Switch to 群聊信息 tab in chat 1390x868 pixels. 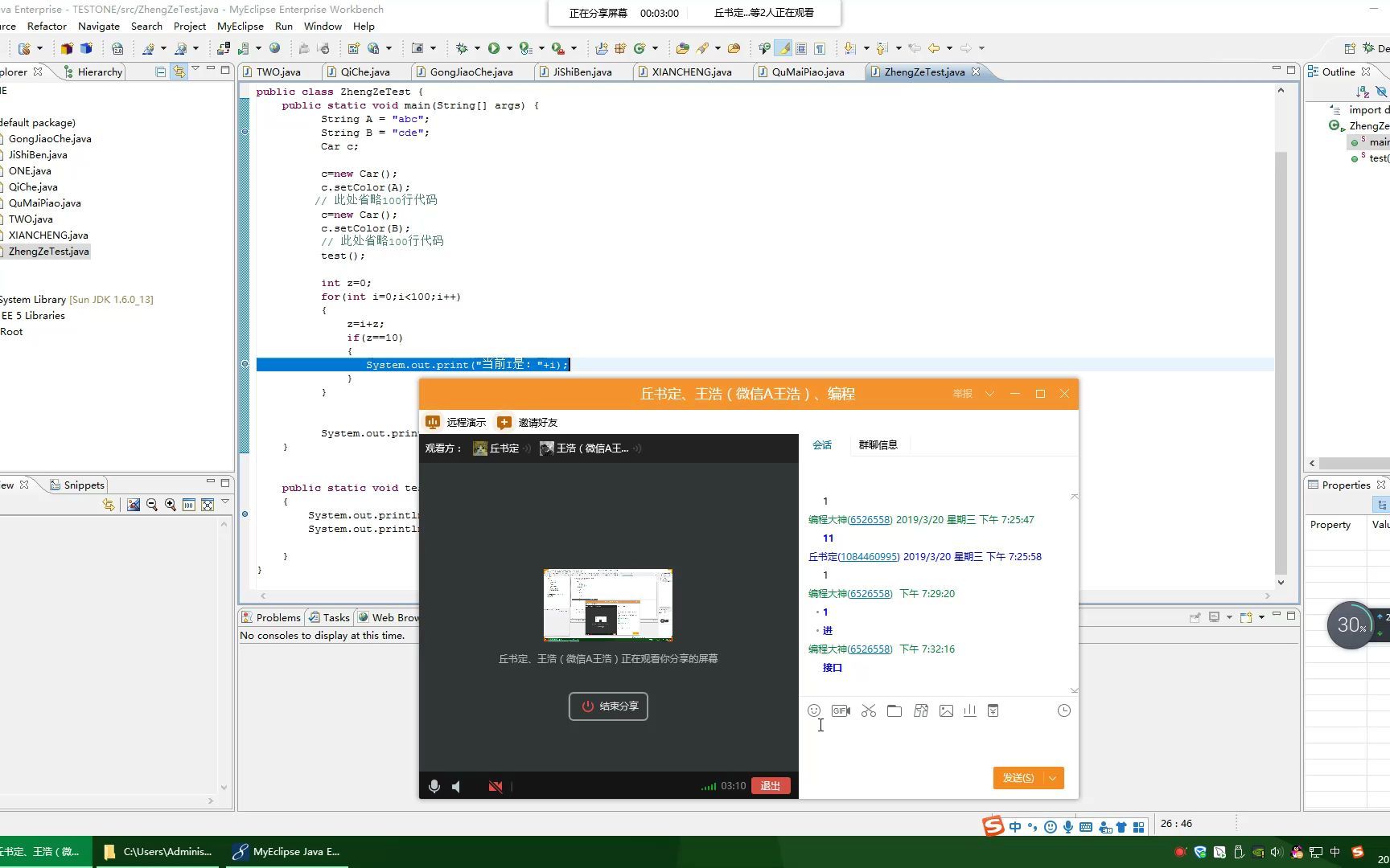(878, 444)
